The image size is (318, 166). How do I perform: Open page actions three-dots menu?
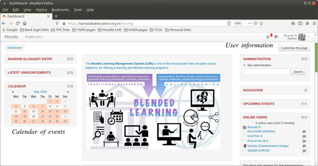tap(250, 23)
